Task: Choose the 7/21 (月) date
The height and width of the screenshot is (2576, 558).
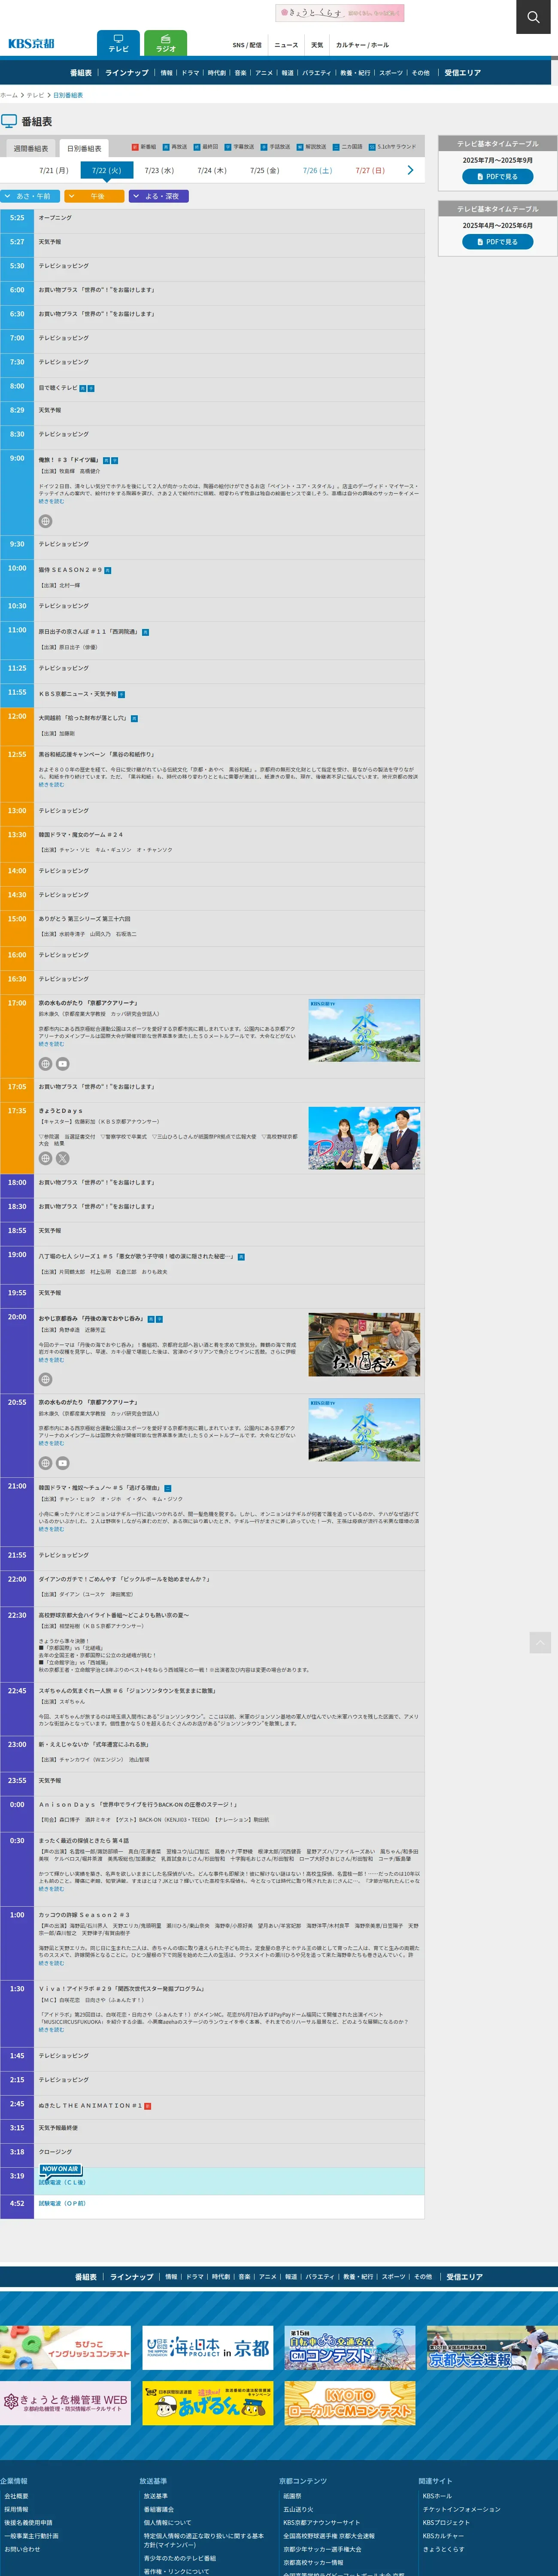Action: (x=54, y=171)
